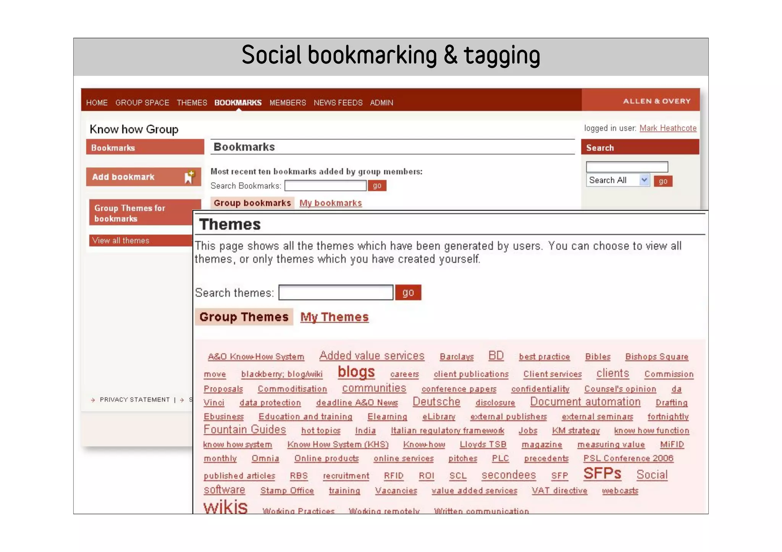This screenshot has height=552, width=782.
Task: Click go next to Search Bookmarks
Action: (377, 186)
